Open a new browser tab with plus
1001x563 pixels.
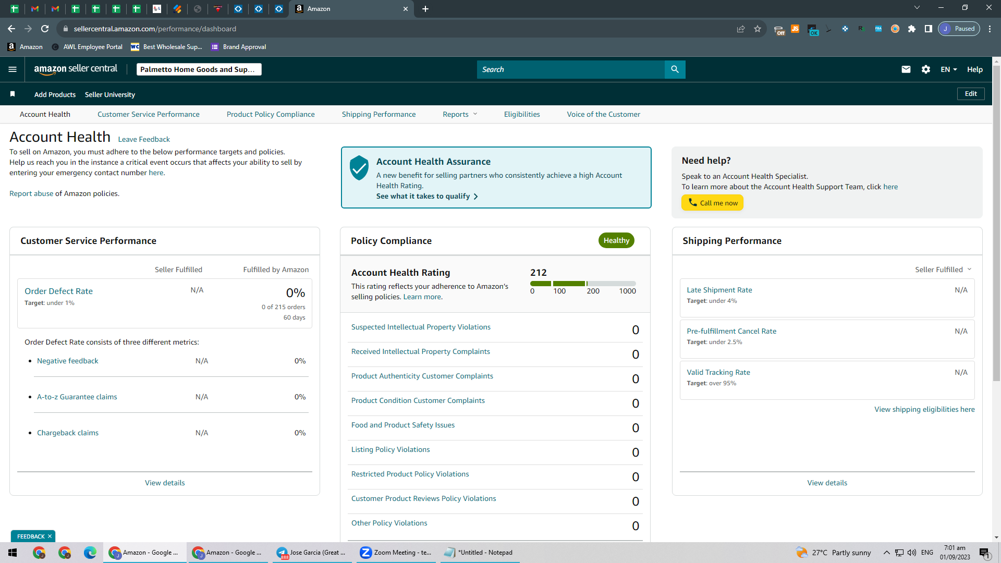click(x=425, y=9)
